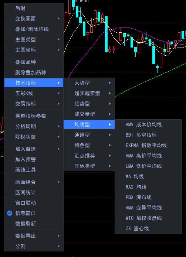Open the 趋势型 submenu

89,104
